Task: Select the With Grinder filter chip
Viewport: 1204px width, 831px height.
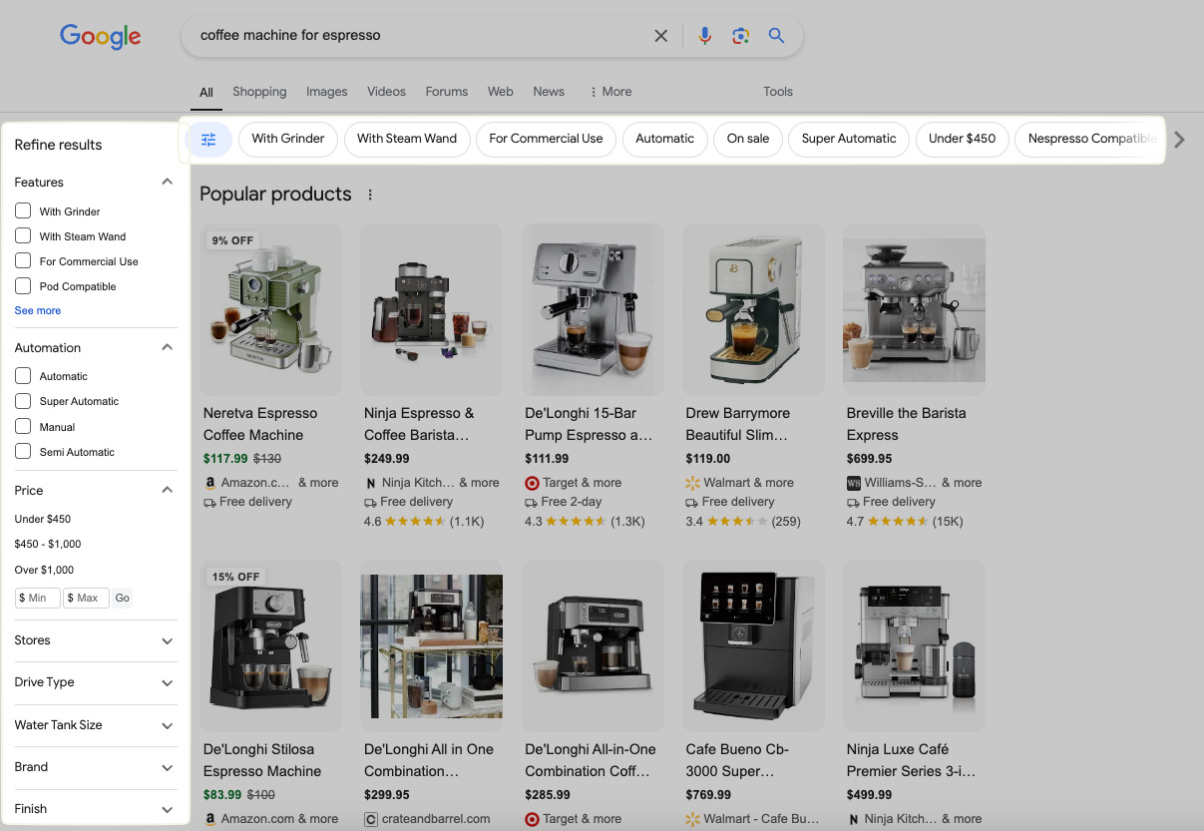Action: click(x=288, y=139)
